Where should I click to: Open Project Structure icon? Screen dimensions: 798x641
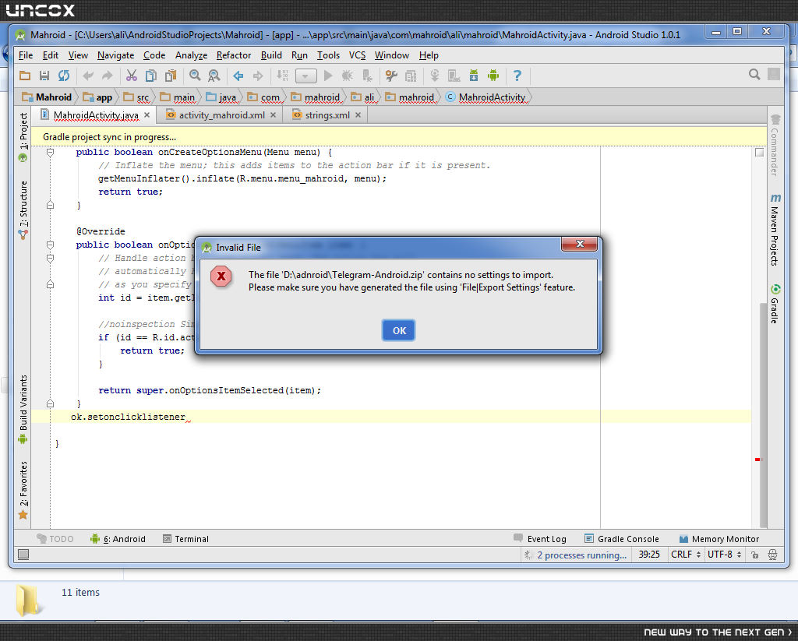pos(411,76)
